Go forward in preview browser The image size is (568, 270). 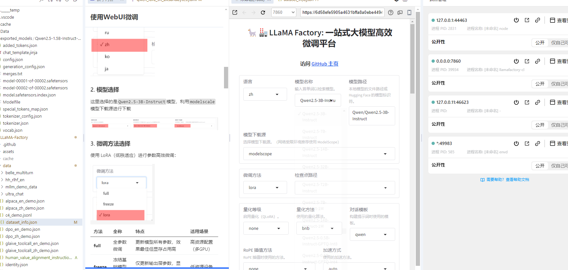pos(254,13)
